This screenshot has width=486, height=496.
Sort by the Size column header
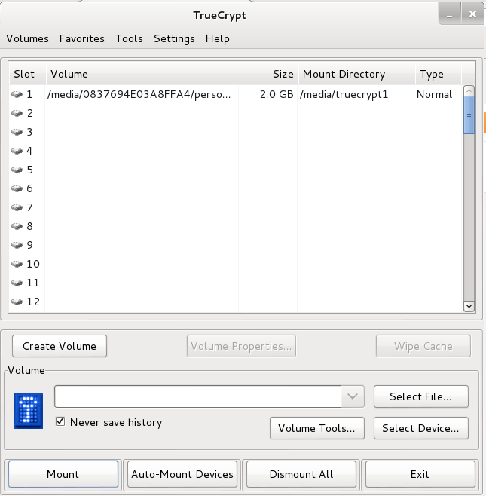[269, 74]
